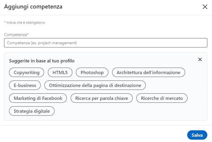Pick the Ricerche di mercato chip
The image size is (212, 142).
pos(162,98)
